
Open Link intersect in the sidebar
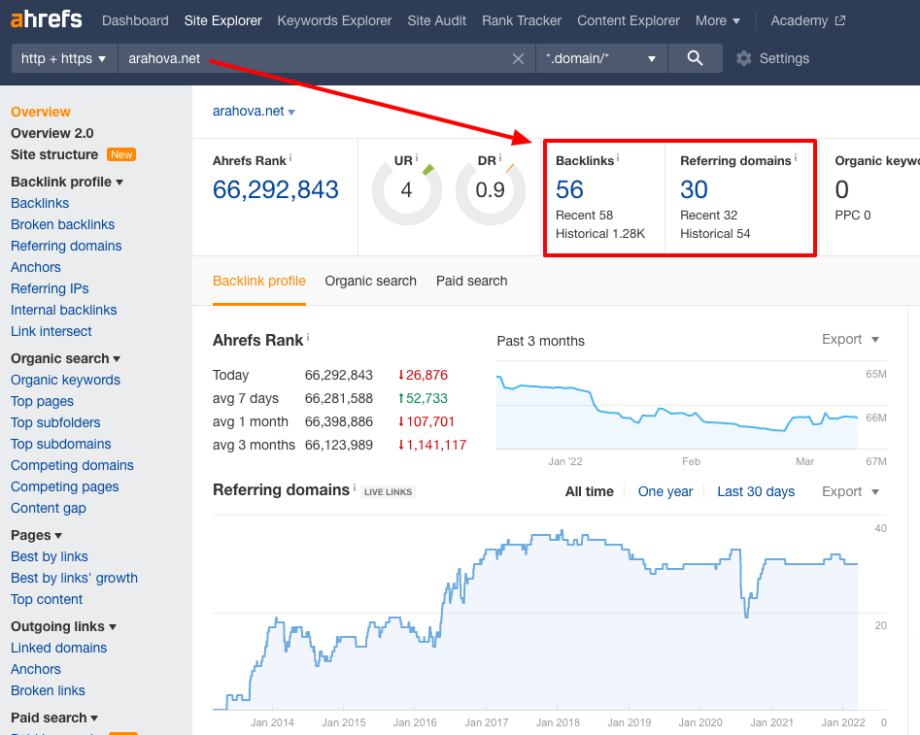(51, 331)
